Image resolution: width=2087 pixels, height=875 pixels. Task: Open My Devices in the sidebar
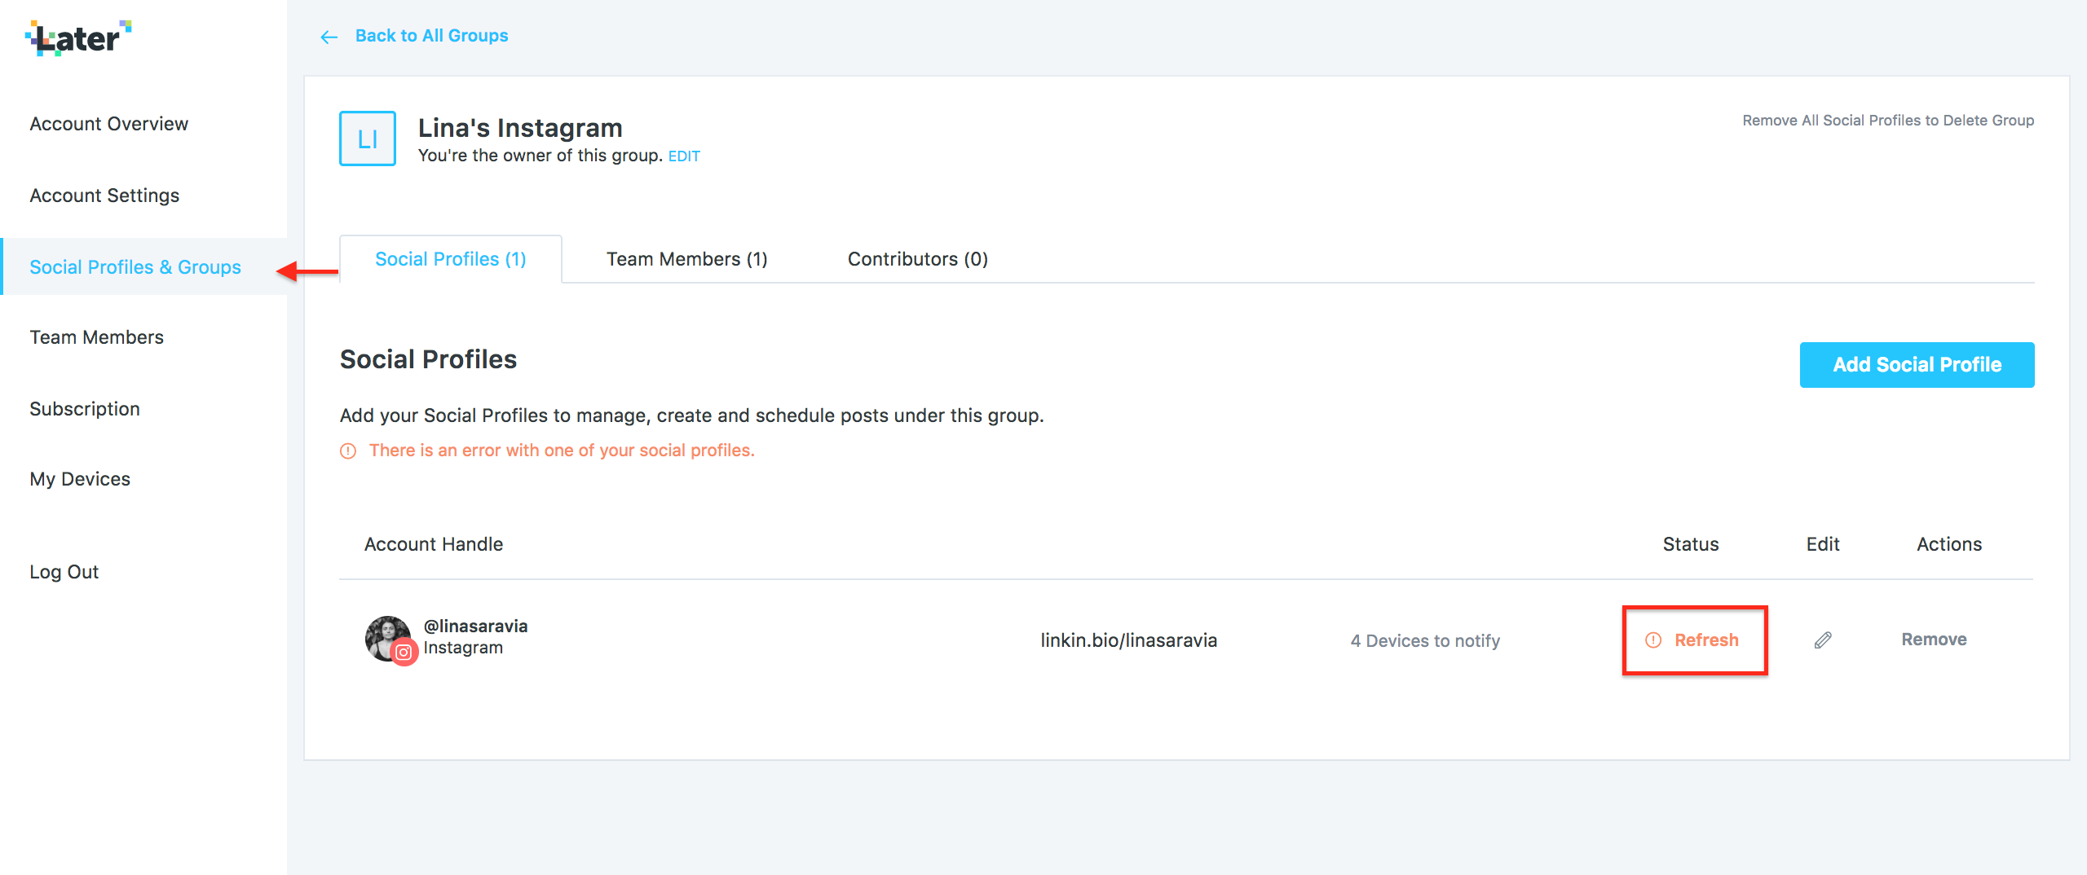click(80, 479)
